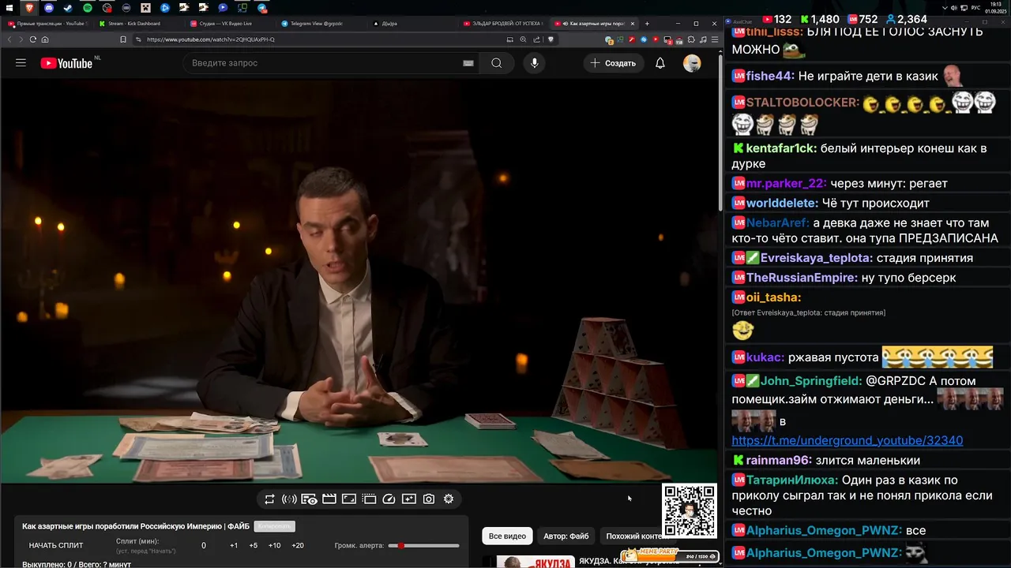Open the YouTube guide hamburger menu
Viewport: 1011px width, 568px height.
click(x=21, y=63)
